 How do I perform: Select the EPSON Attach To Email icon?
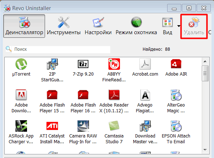coord(176,126)
